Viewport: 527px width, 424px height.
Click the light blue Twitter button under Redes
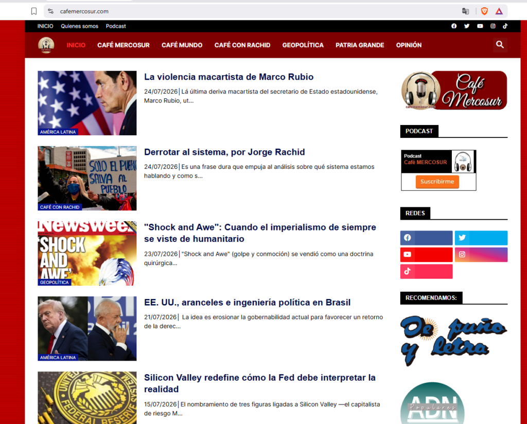tap(481, 238)
